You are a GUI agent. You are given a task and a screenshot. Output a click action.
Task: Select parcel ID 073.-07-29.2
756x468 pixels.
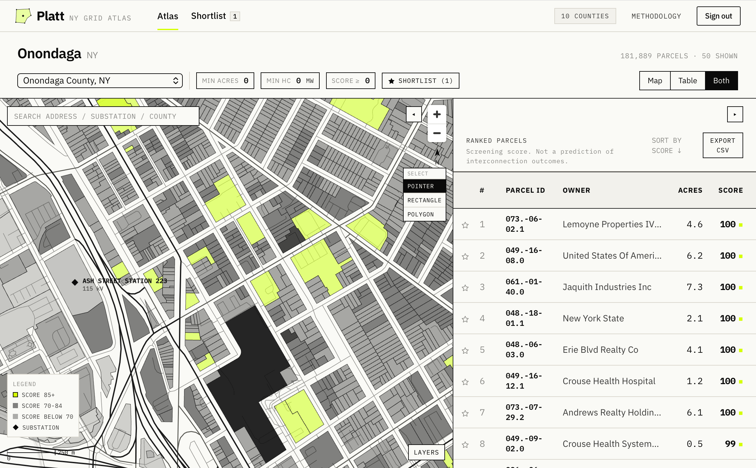tap(524, 412)
